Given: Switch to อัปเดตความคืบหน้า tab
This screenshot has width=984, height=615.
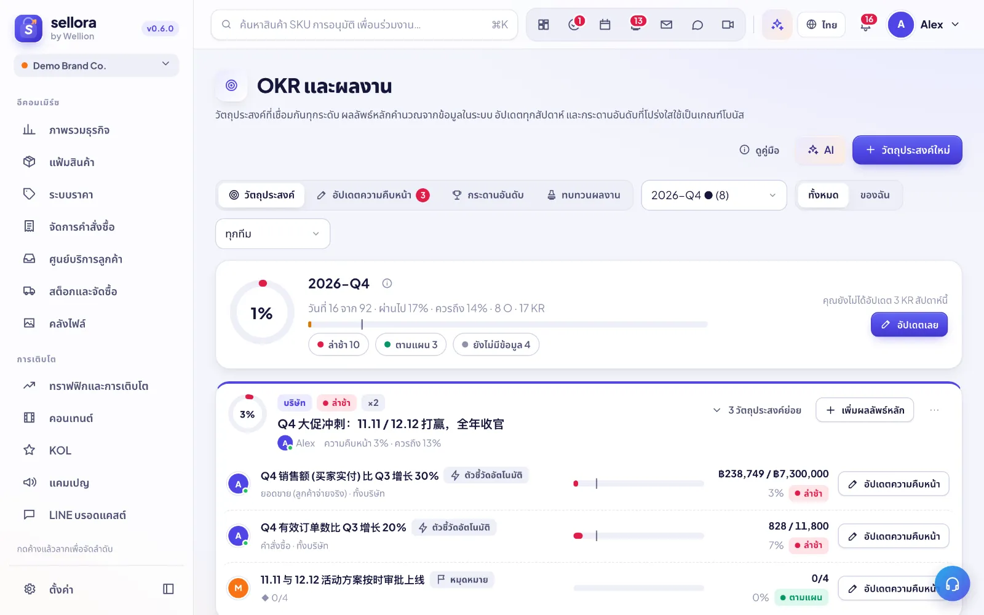Looking at the screenshot, I should tap(373, 195).
